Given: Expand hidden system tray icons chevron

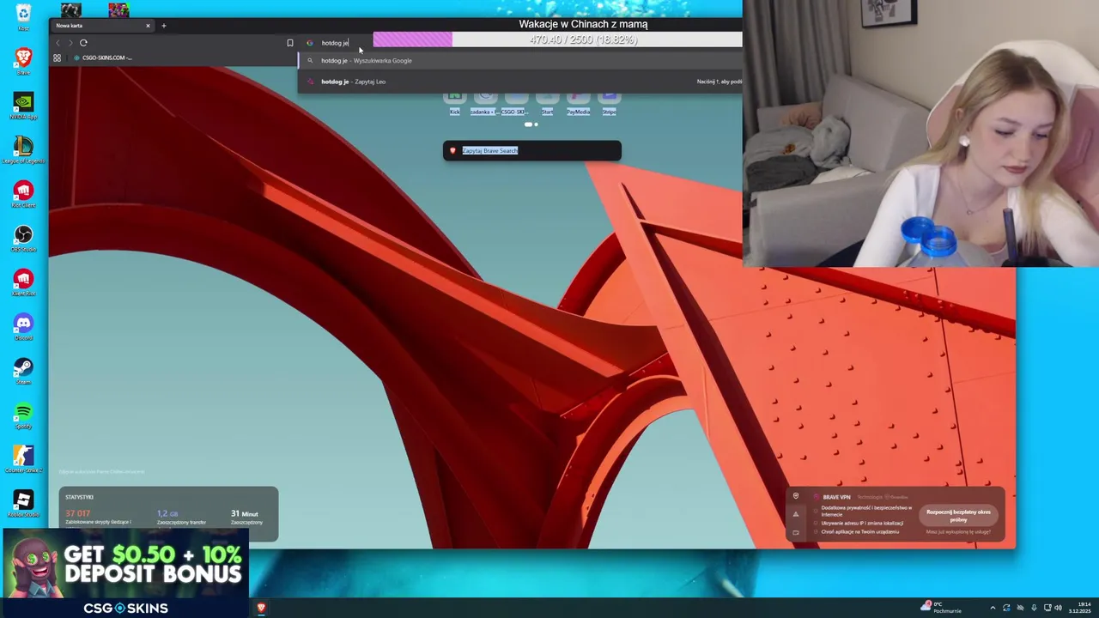Looking at the screenshot, I should [x=993, y=608].
